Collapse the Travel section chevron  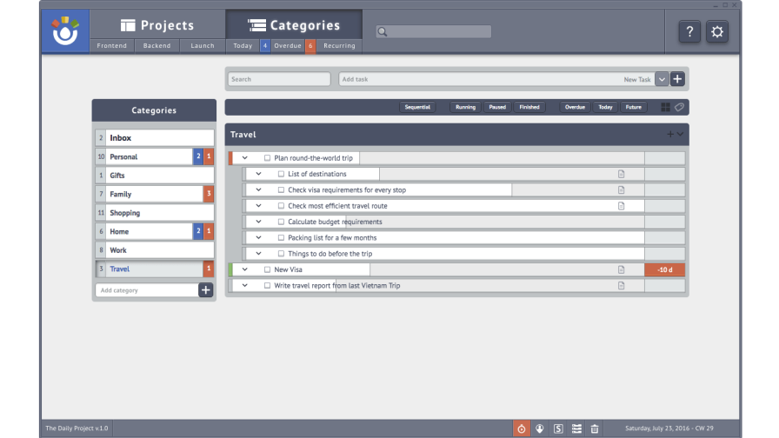[x=680, y=134]
